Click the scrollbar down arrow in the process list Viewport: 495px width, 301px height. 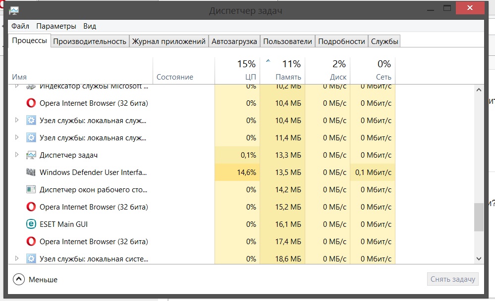point(479,258)
